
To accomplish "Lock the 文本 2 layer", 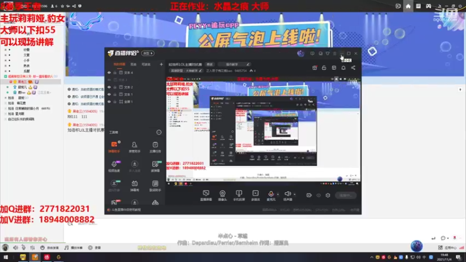I will 115,87.
